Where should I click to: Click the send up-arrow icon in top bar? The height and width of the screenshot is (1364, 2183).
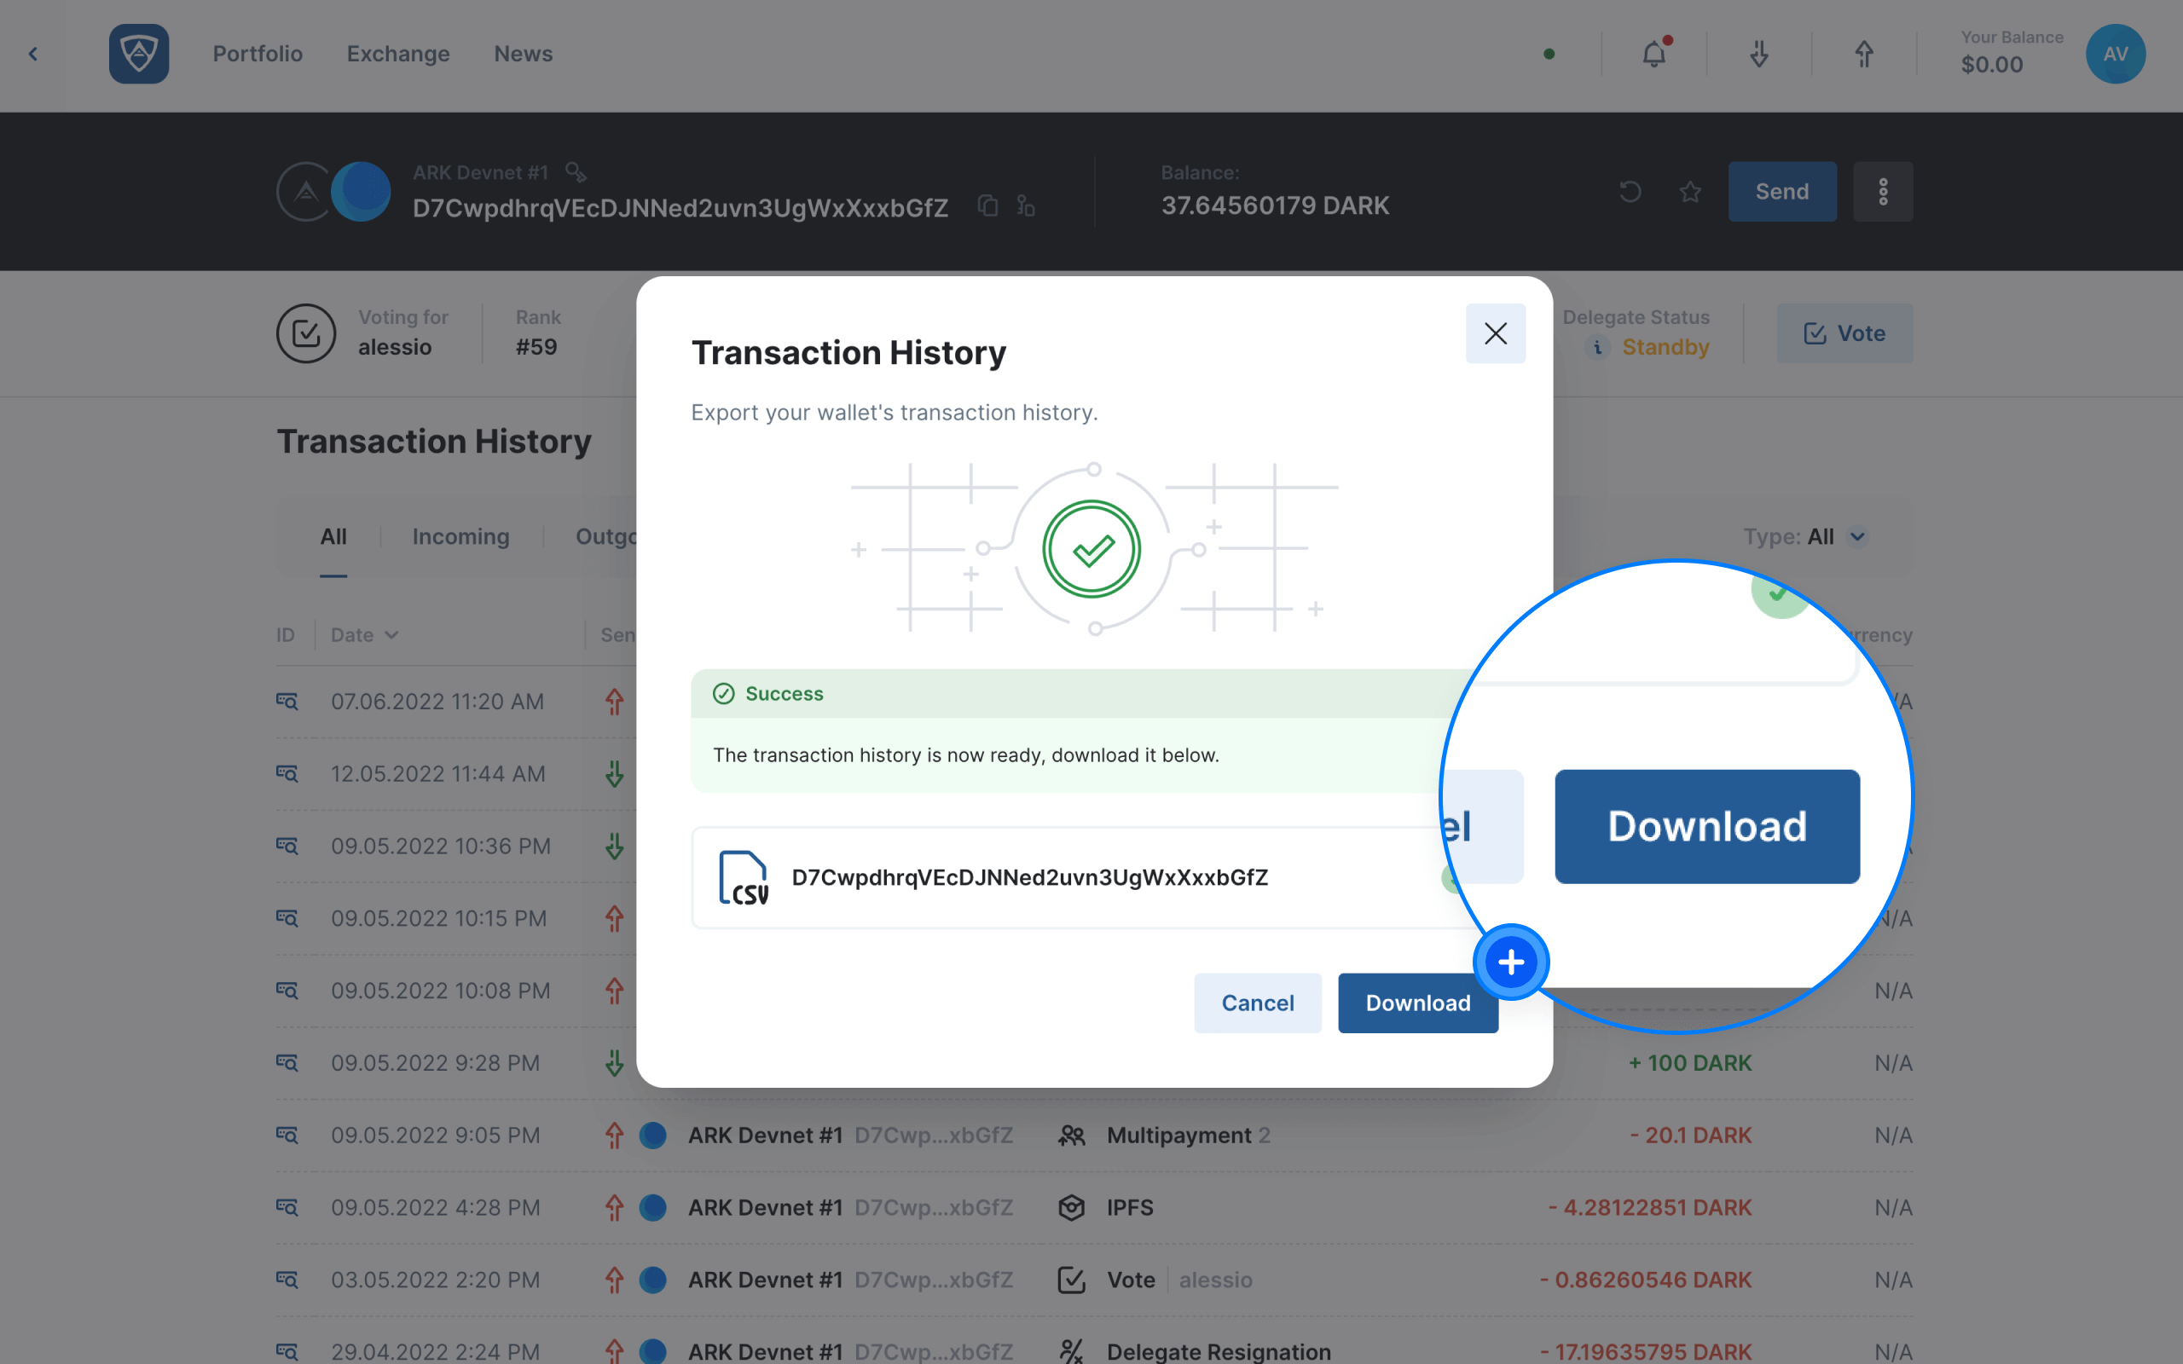[x=1864, y=54]
